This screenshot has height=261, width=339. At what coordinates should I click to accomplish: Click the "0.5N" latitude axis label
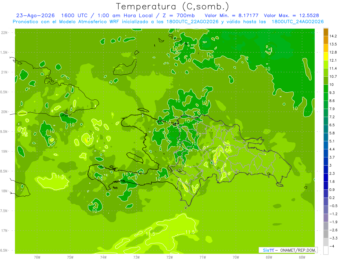tap(4, 92)
